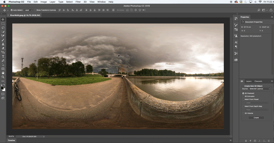274x143 pixels.
Task: Choose the 3D Extrusion radio option
Action: (243, 96)
